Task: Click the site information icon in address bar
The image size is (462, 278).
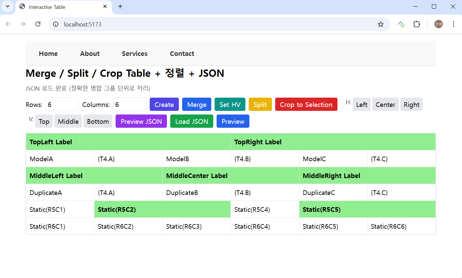Action: pyautogui.click(x=56, y=24)
